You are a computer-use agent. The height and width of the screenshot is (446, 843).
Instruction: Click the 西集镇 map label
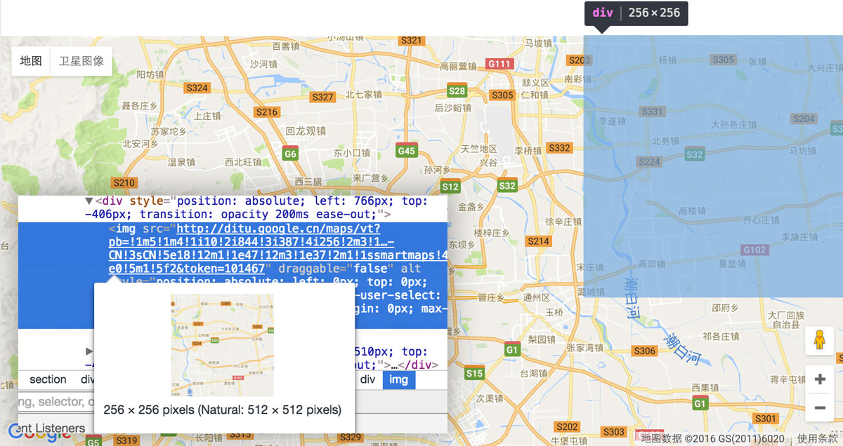click(x=705, y=387)
